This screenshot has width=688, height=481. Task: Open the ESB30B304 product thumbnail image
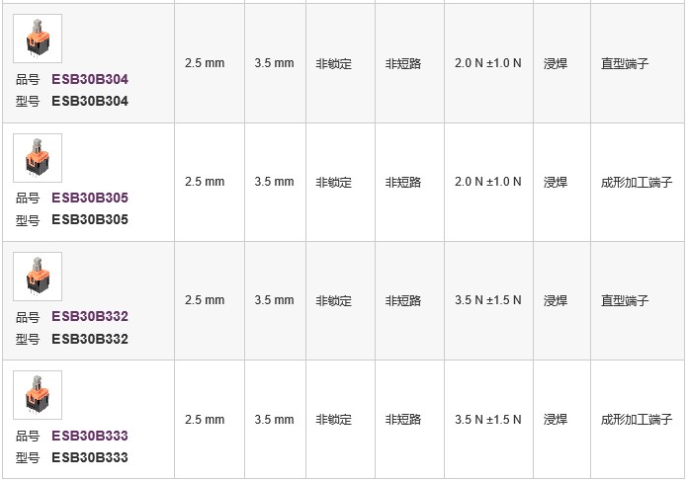point(38,39)
